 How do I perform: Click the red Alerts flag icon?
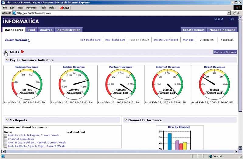click(x=22, y=52)
